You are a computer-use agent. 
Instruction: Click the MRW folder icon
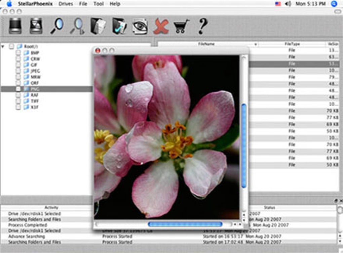point(26,77)
